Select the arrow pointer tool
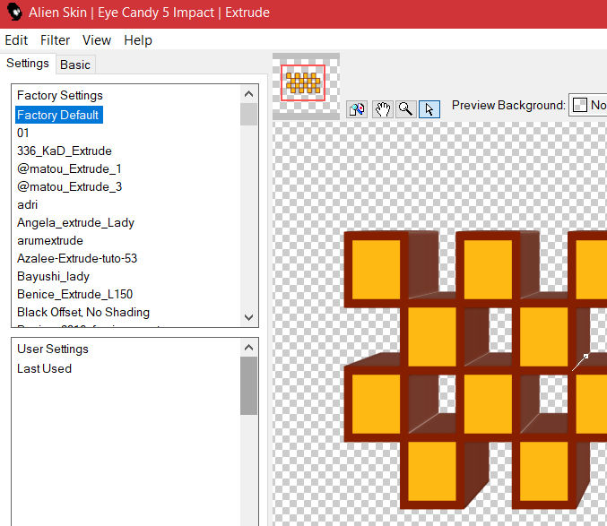Viewport: 607px width, 526px height. click(x=429, y=108)
